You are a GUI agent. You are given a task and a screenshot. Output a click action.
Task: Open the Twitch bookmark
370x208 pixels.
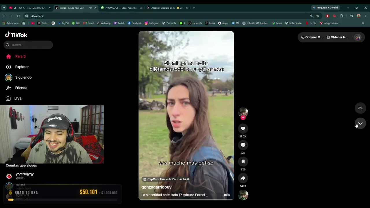click(119, 23)
